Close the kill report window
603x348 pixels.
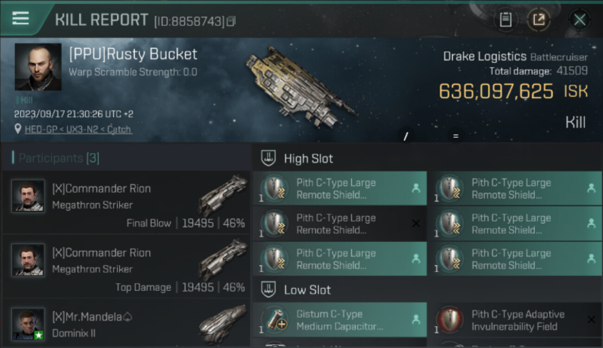click(579, 19)
